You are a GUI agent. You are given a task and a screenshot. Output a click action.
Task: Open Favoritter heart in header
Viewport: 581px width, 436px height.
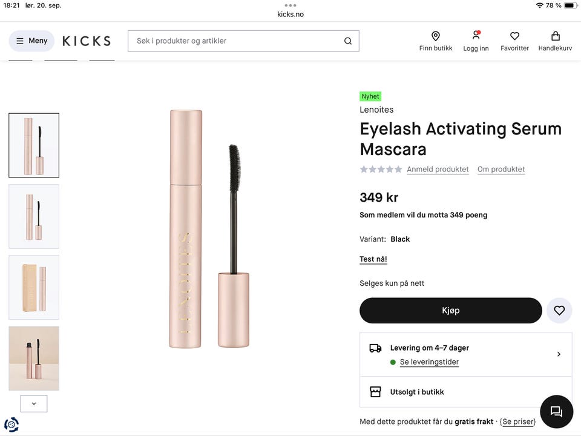pos(514,41)
